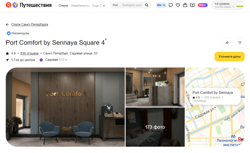Click the Port Comfort lobby main photo
The width and height of the screenshot is (250, 153).
65,107
